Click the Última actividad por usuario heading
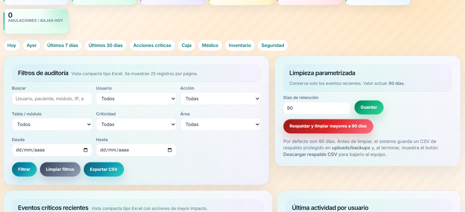 pyautogui.click(x=330, y=208)
